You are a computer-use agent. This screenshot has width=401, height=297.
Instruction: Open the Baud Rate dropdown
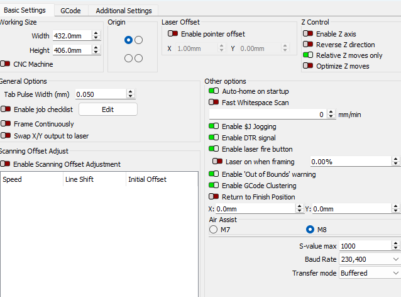[x=370, y=259]
